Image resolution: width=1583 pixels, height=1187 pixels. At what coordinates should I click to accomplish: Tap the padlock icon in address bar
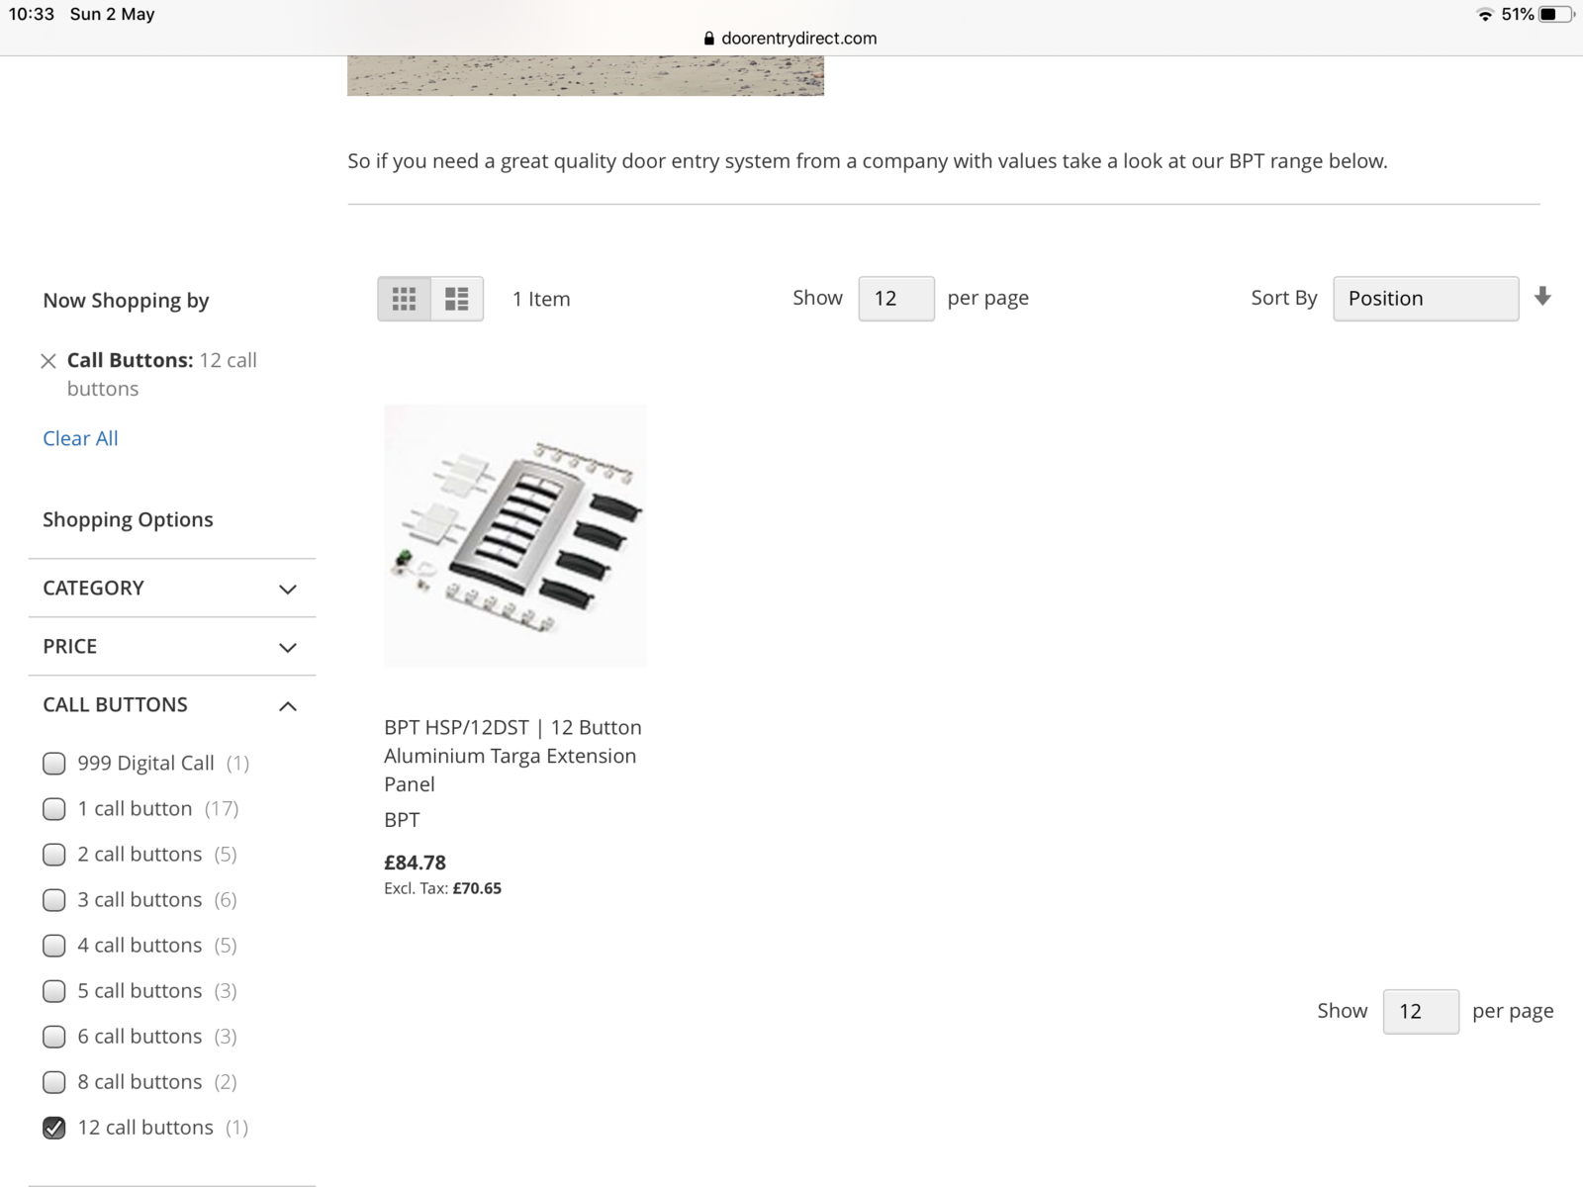(x=708, y=39)
